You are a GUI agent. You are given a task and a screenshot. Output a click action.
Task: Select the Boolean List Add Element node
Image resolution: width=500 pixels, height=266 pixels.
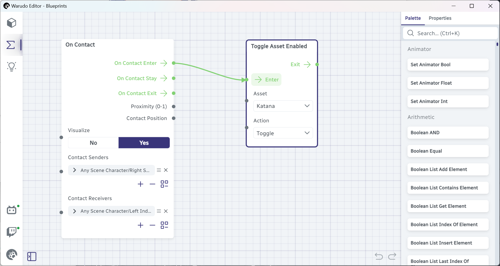coord(448,169)
